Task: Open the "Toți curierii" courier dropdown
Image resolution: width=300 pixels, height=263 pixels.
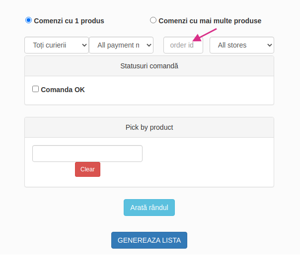Action: click(57, 45)
